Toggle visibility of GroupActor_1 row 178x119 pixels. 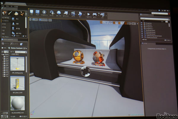point(142,28)
